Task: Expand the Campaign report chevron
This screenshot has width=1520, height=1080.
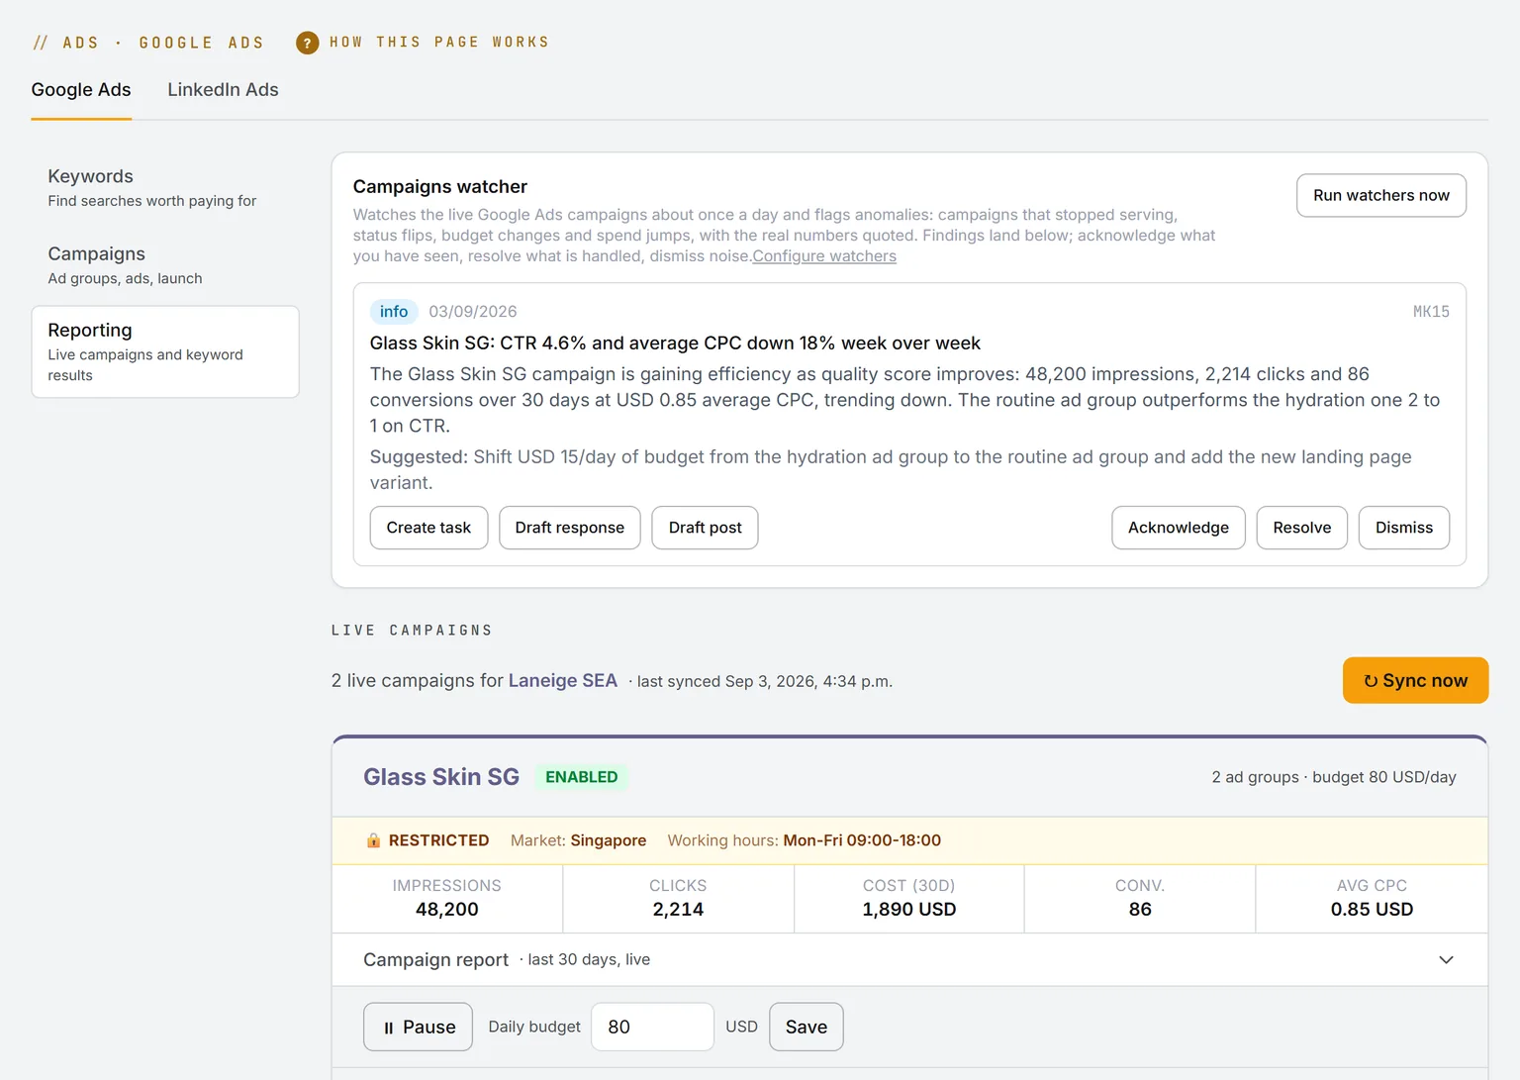Action: 1446,960
